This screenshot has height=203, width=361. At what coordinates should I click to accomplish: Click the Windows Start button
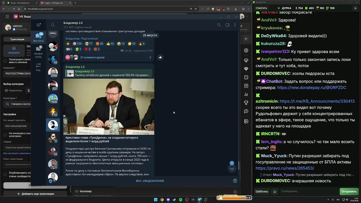pyautogui.click(x=155, y=200)
